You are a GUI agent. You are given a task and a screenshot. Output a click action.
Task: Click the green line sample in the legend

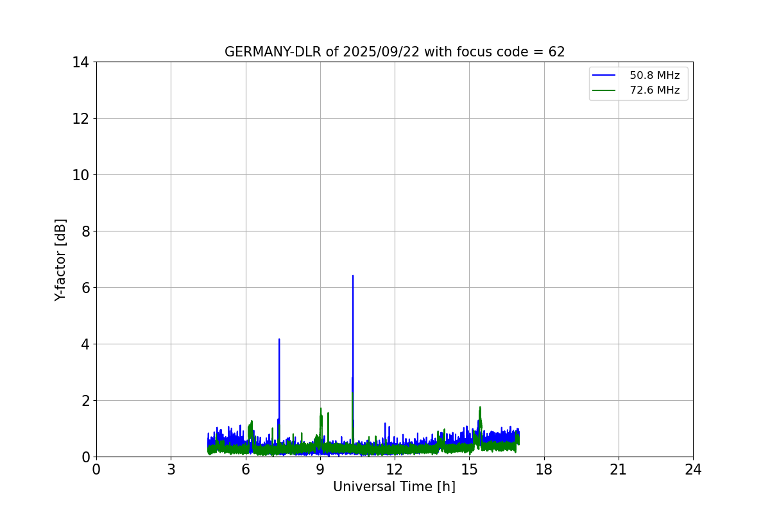point(604,90)
